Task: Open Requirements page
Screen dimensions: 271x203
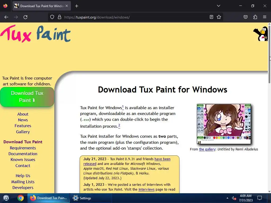Action: pos(23,148)
